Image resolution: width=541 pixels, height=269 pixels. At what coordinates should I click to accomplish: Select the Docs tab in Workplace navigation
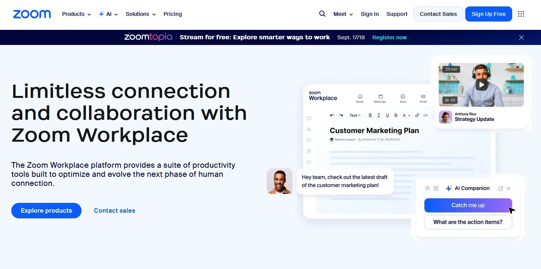click(x=403, y=96)
